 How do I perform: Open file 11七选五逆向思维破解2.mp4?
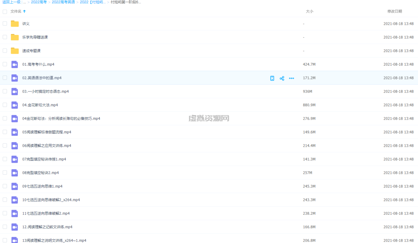tap(46, 213)
